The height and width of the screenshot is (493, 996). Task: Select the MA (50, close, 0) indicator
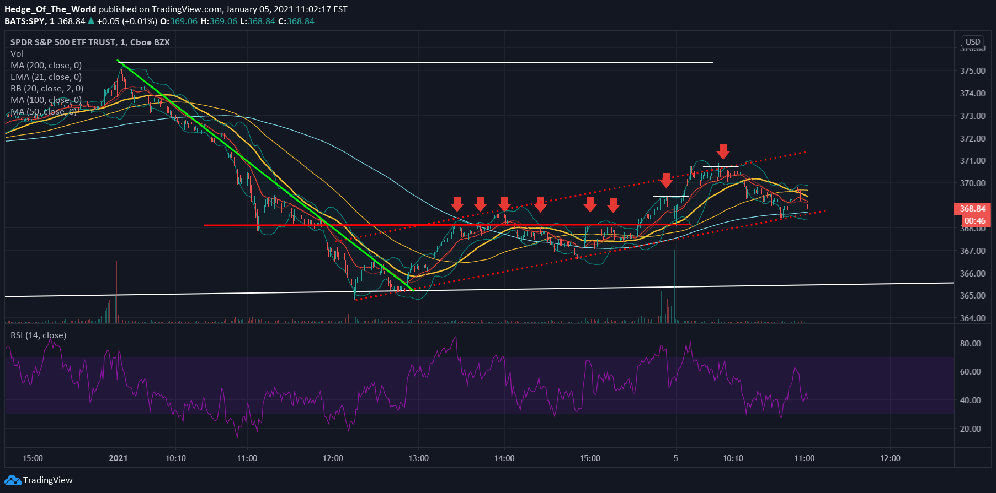(44, 111)
